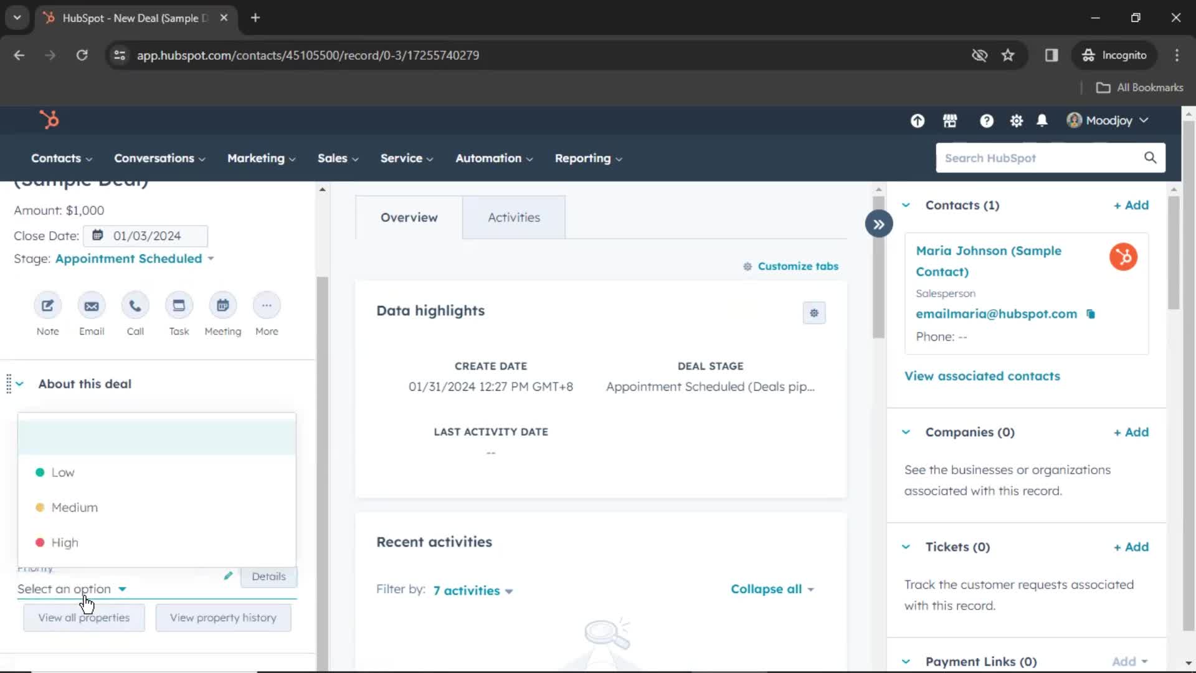This screenshot has height=673, width=1196.
Task: Click the HubSpot sprocket logo
Action: coord(49,119)
